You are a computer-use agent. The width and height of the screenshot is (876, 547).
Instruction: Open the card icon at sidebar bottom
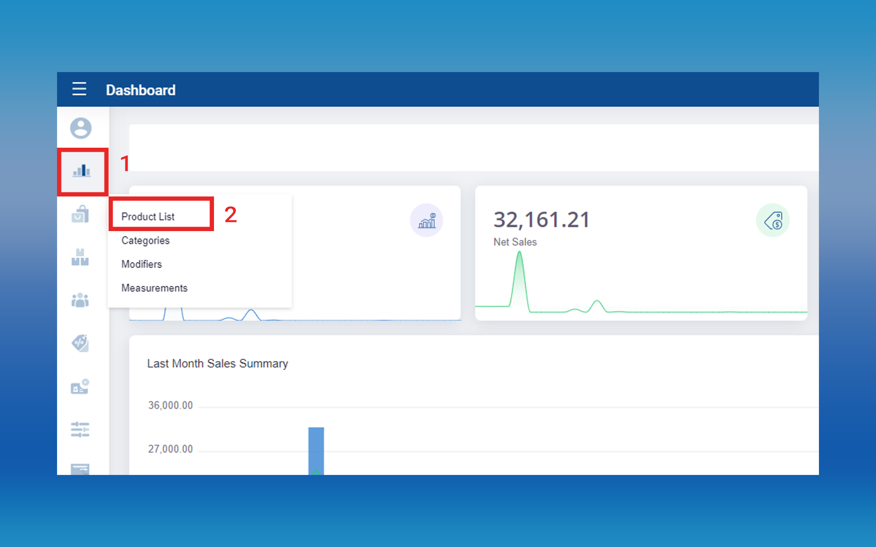[x=80, y=469]
